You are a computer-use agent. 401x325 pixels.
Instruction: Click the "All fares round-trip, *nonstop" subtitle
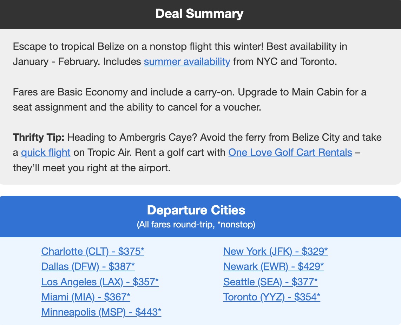pos(196,225)
